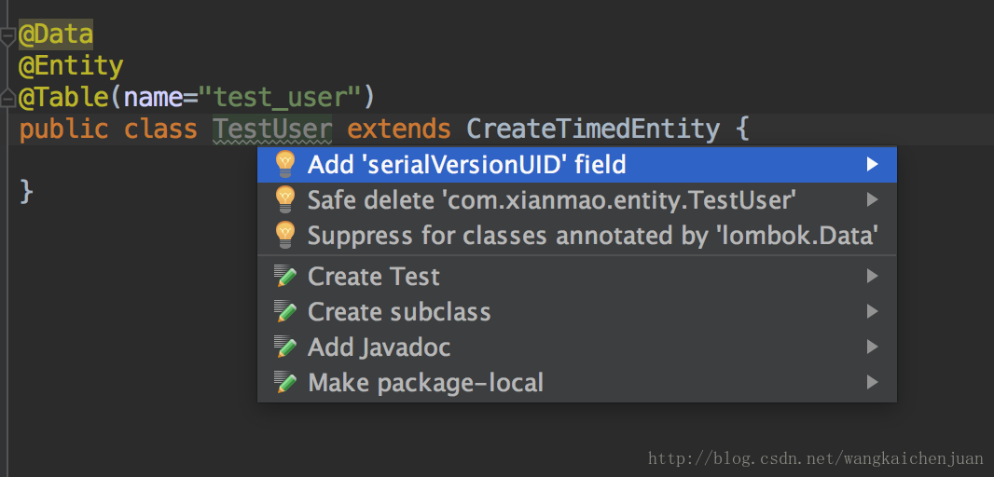The width and height of the screenshot is (994, 477).
Task: Click pencil icon next to Create Test
Action: tap(285, 276)
